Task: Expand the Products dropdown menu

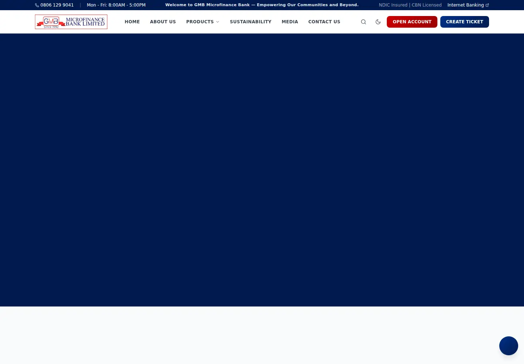Action: 203,22
